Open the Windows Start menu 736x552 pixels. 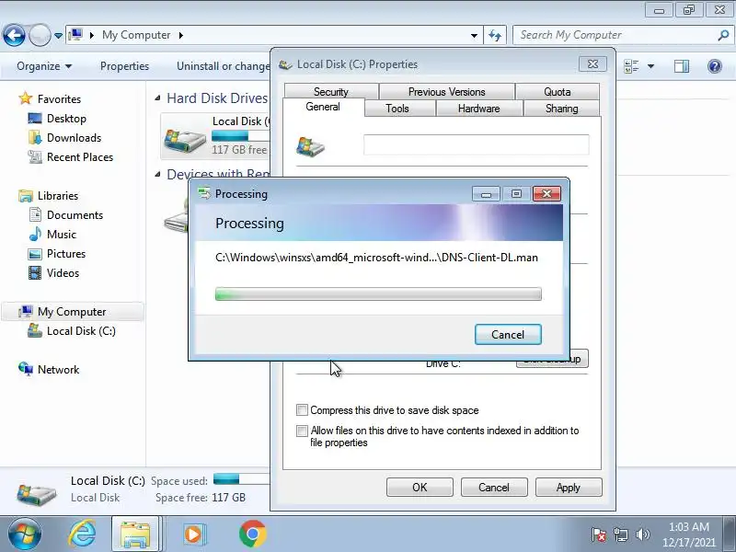click(24, 535)
